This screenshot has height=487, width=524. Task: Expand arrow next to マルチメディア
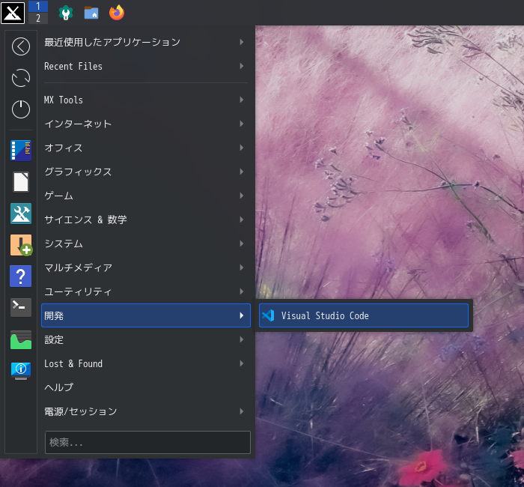[x=242, y=267]
